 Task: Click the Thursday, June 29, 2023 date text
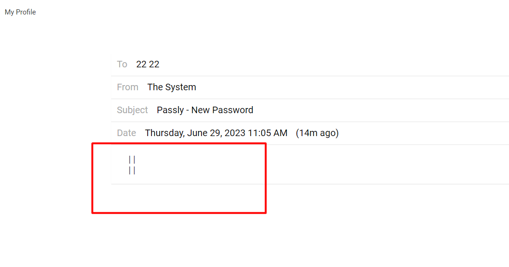coord(195,133)
